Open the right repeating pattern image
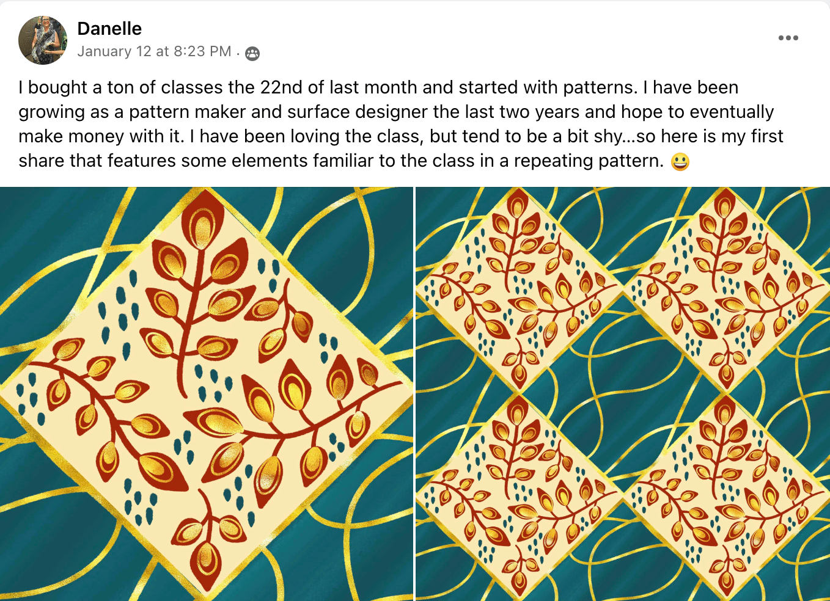The height and width of the screenshot is (601, 830). click(x=622, y=394)
